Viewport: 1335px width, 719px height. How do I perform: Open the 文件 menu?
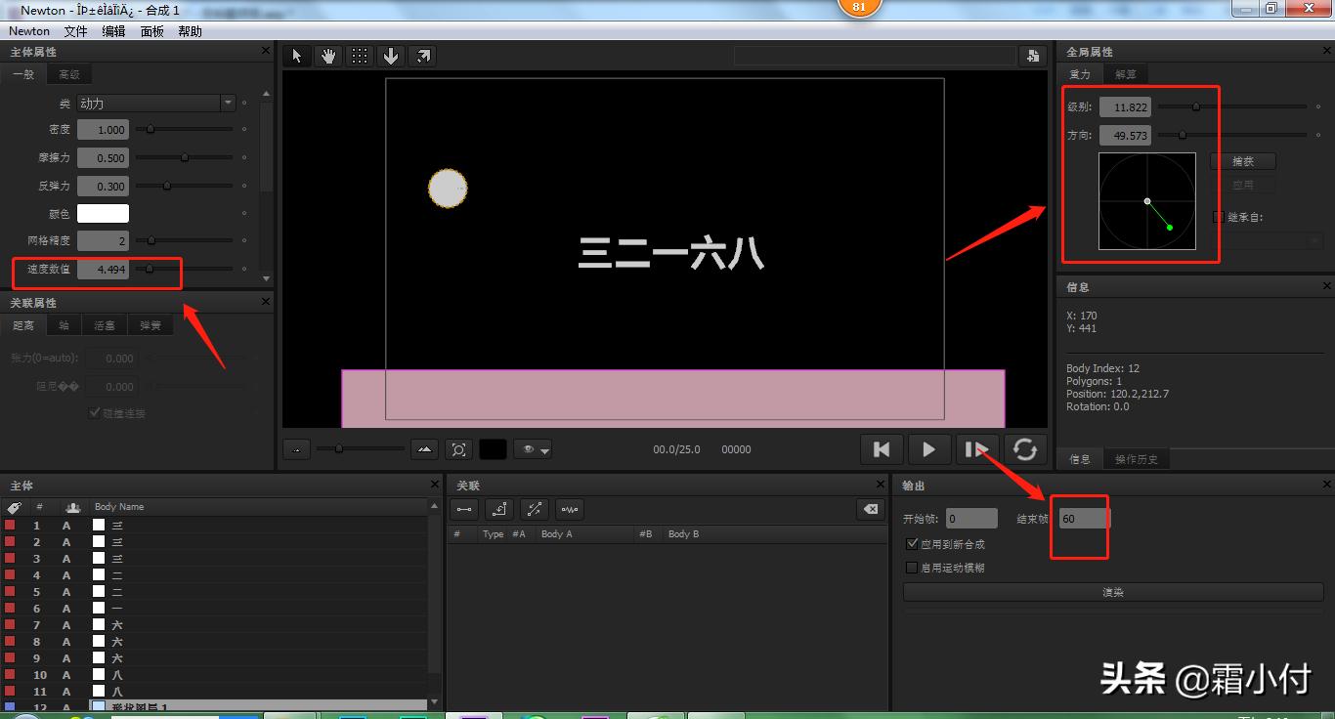coord(76,30)
